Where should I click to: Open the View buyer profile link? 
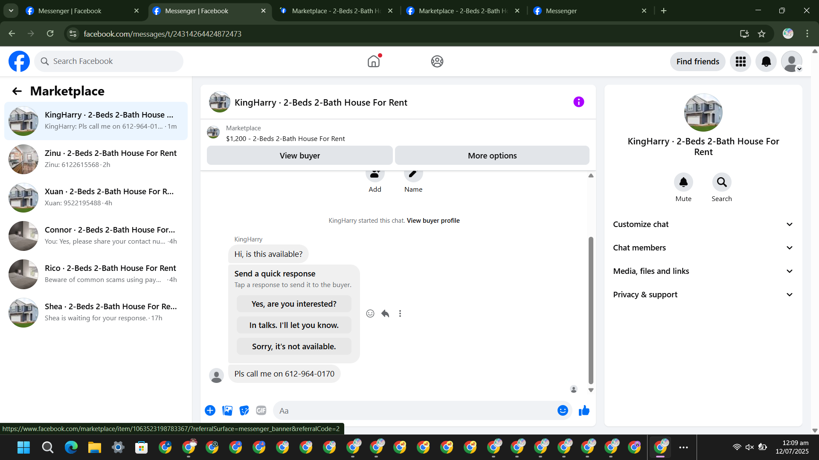click(x=433, y=221)
